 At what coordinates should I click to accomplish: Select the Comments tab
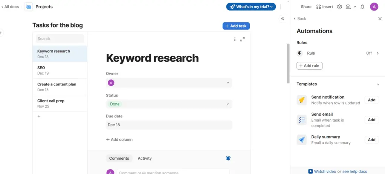(x=119, y=159)
